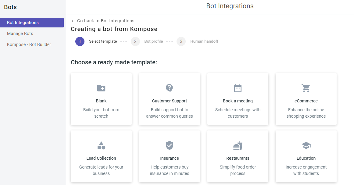Select the Book a meeting calendar icon
This screenshot has width=354, height=185.
point(238,88)
